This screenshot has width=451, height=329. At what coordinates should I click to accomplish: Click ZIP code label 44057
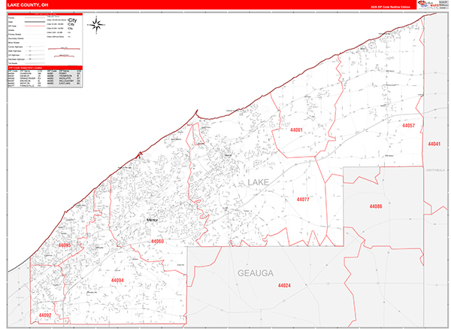pyautogui.click(x=408, y=125)
